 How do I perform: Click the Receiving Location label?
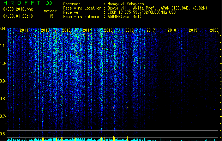tap(82, 8)
